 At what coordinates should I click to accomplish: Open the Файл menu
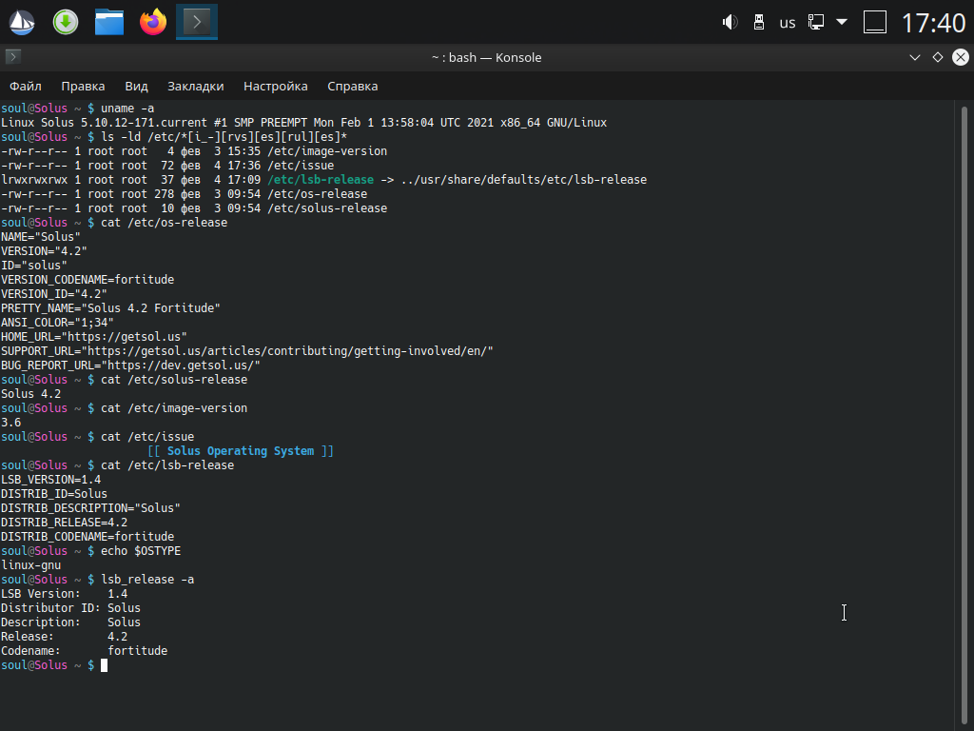click(x=26, y=86)
